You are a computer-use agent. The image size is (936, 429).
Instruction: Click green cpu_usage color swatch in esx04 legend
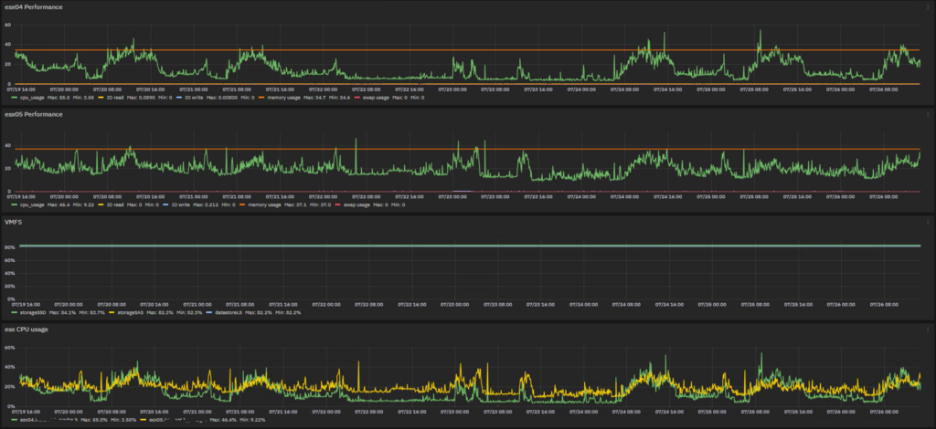[x=15, y=97]
